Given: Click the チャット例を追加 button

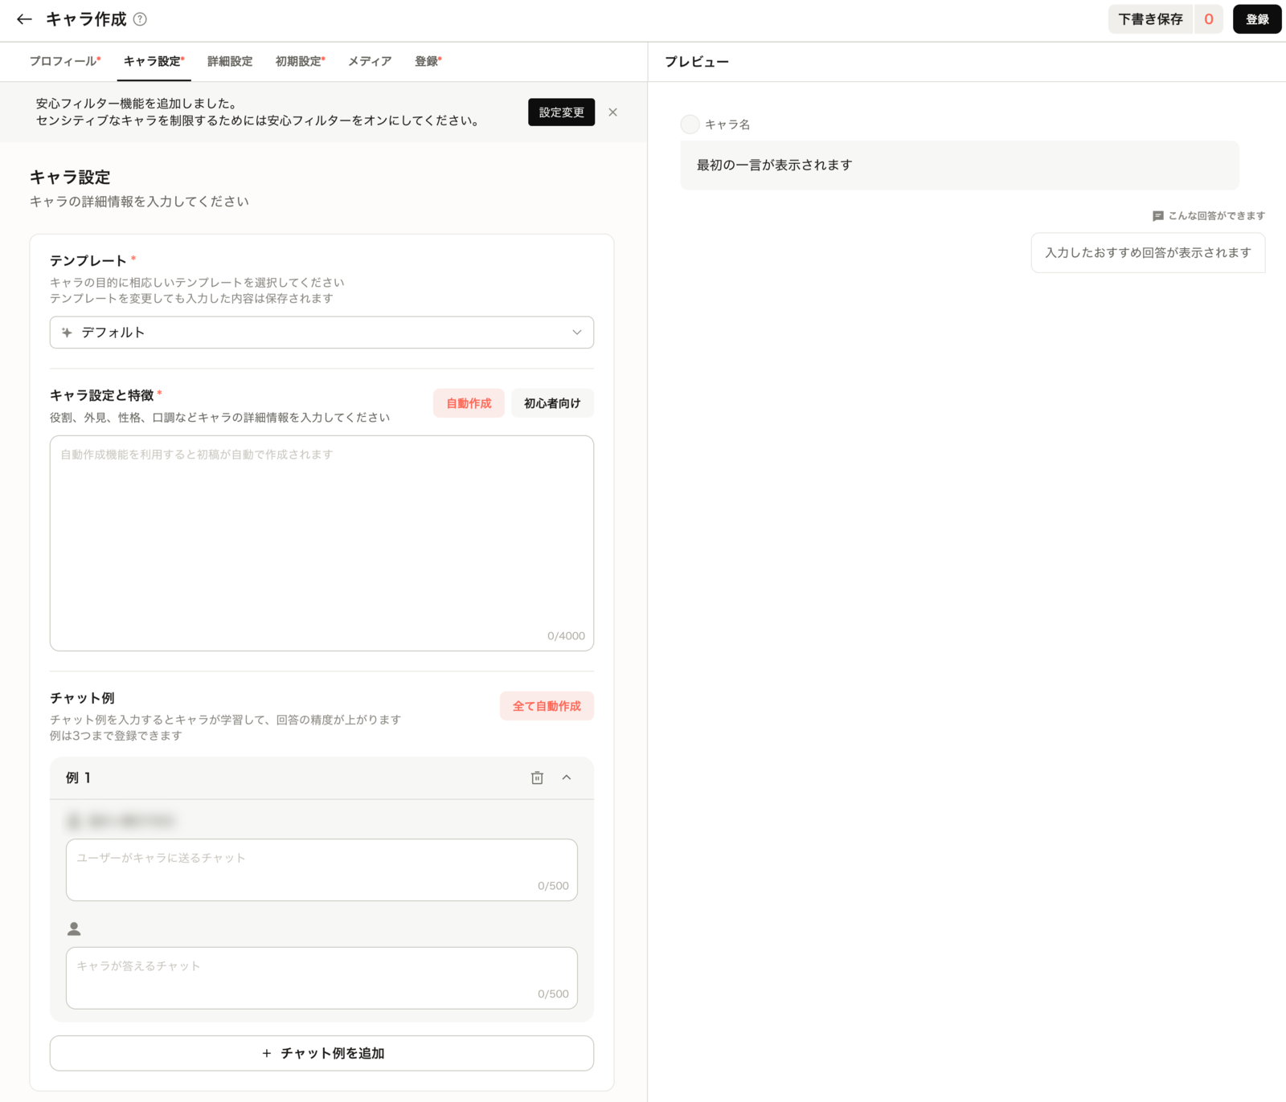Looking at the screenshot, I should click(x=321, y=1053).
